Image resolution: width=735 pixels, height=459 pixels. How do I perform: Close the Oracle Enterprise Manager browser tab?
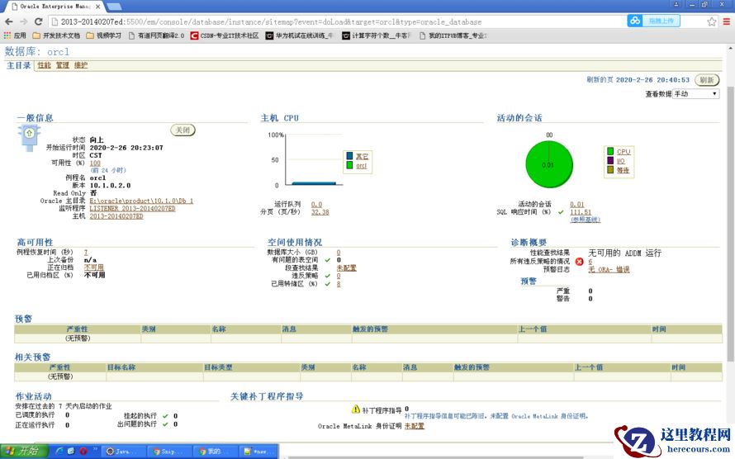pyautogui.click(x=98, y=7)
